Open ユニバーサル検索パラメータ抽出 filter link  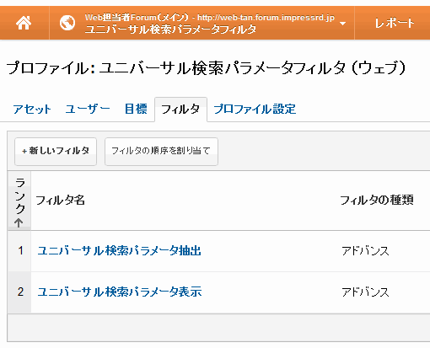point(119,250)
